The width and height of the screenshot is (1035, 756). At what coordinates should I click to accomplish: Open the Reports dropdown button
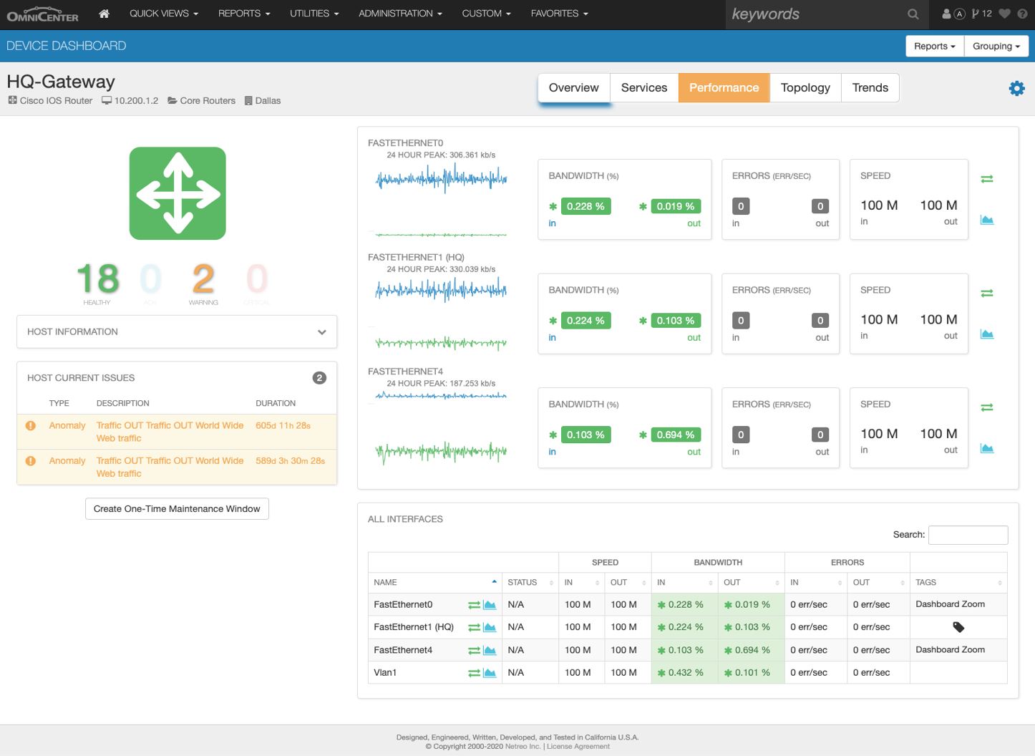click(x=934, y=46)
